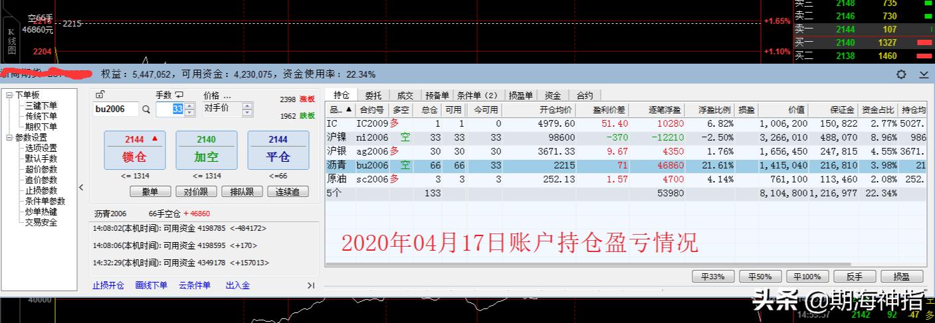The width and height of the screenshot is (935, 323).
Task: Open 超价参数 settings
Action: [x=41, y=169]
